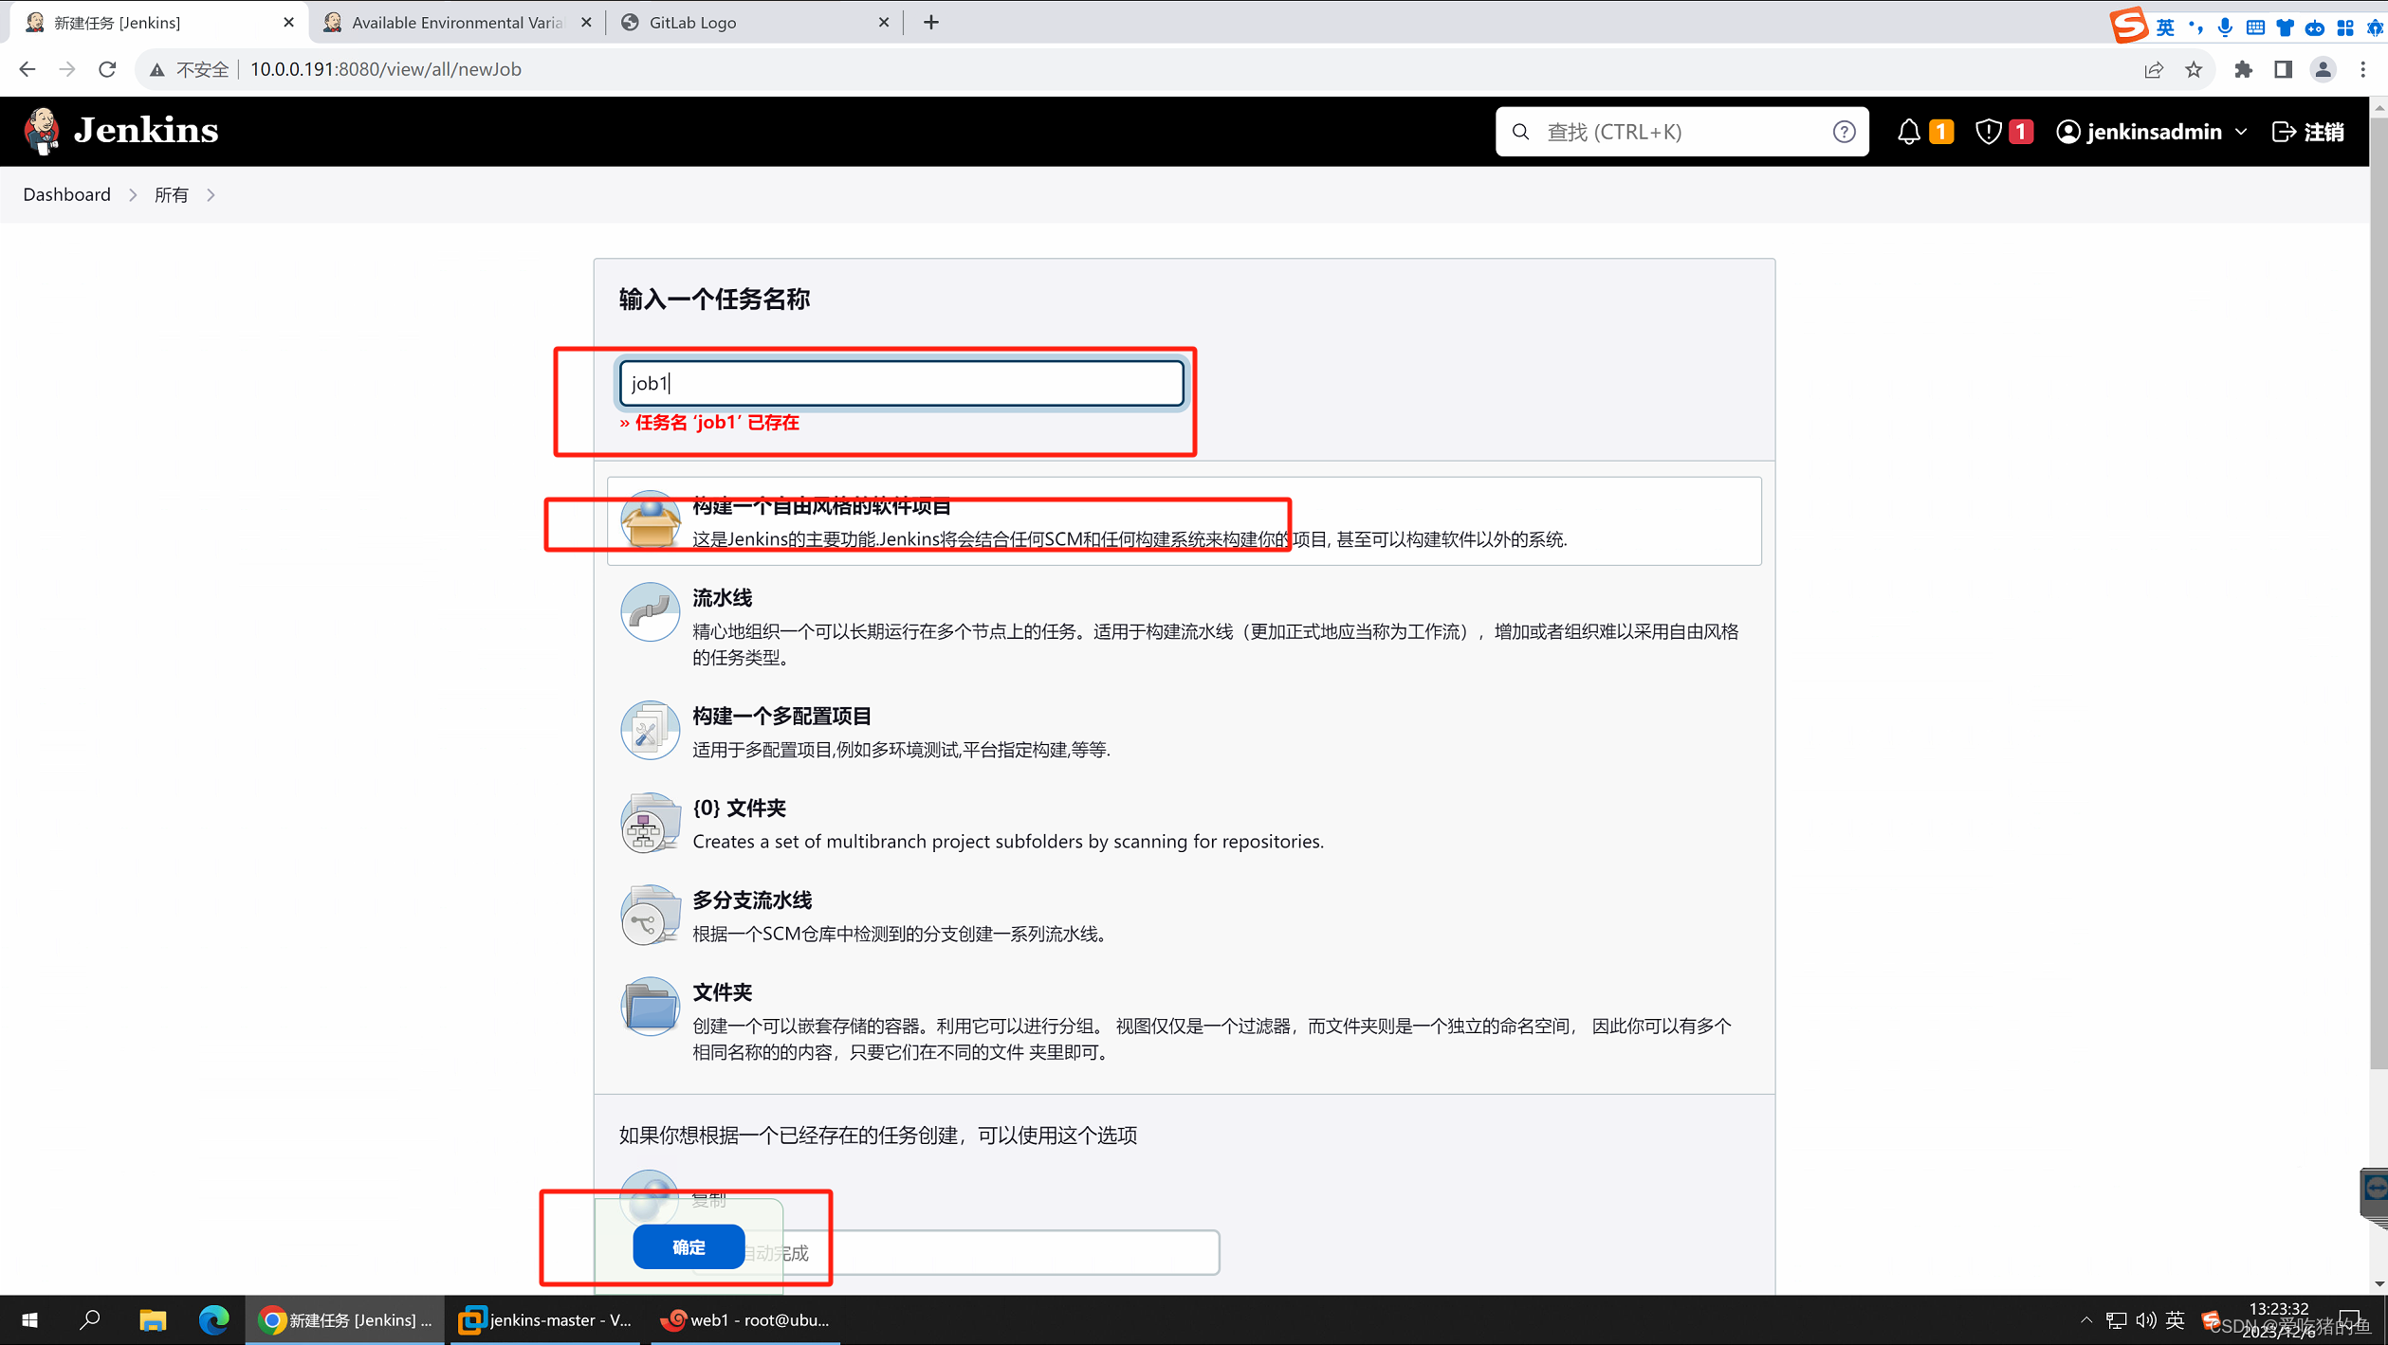Toggle taskbar IME language 英 indicator
This screenshot has width=2388, height=1345.
(2175, 1319)
